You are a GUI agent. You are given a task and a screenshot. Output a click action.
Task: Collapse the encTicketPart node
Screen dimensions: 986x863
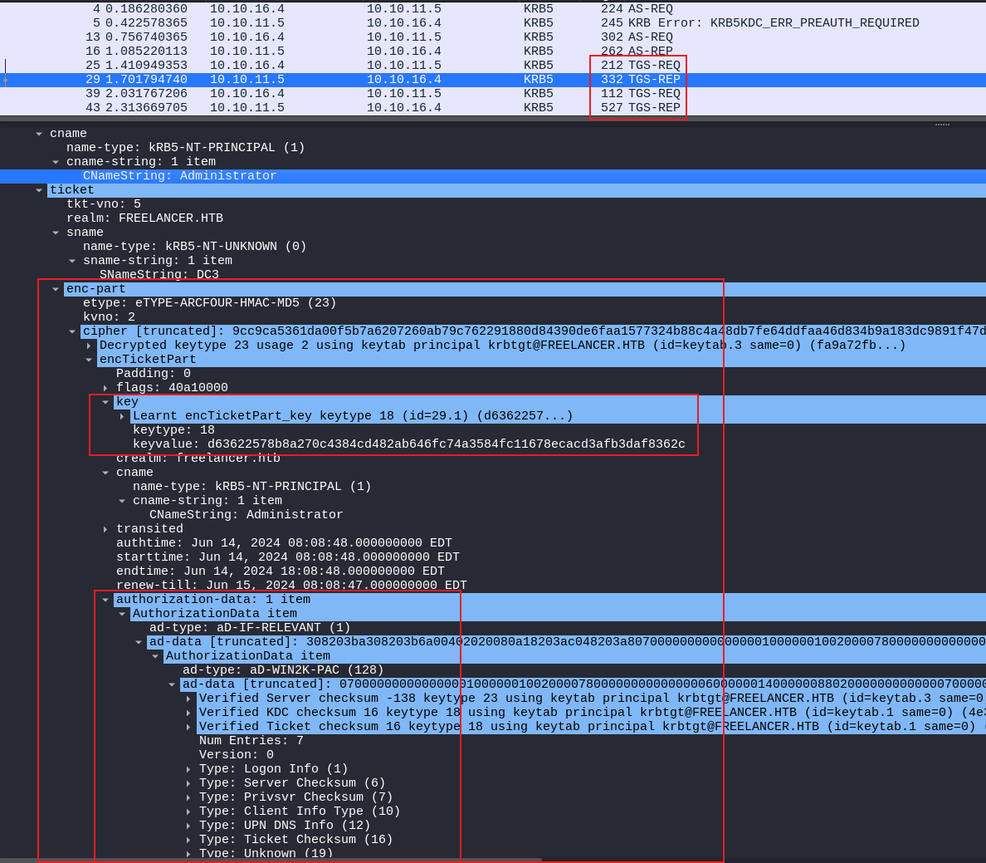[x=89, y=360]
